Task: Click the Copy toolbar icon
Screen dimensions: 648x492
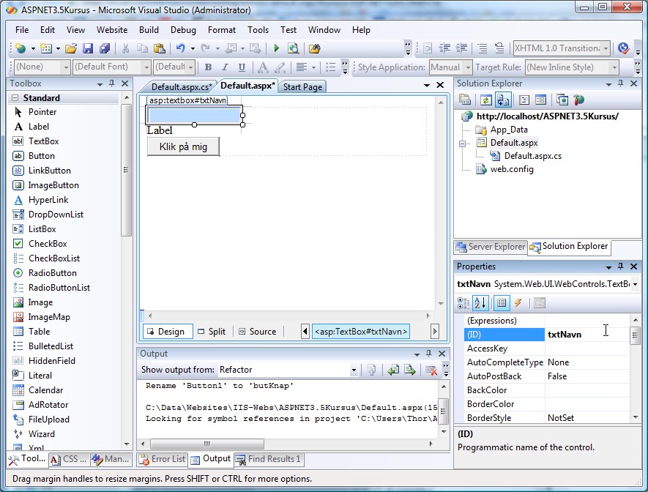Action: 142,48
